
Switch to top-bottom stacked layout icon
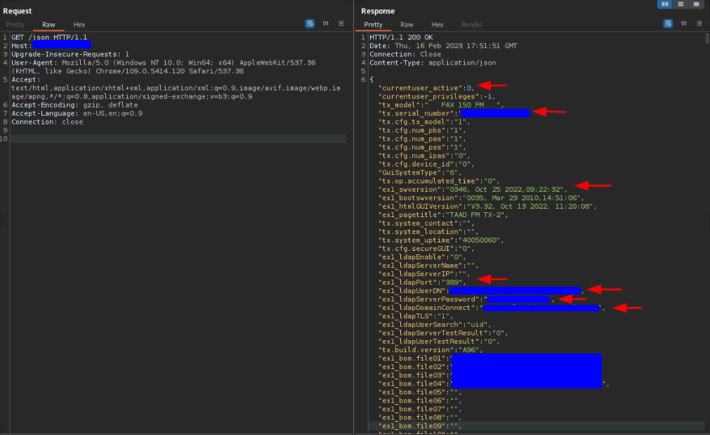point(680,4)
